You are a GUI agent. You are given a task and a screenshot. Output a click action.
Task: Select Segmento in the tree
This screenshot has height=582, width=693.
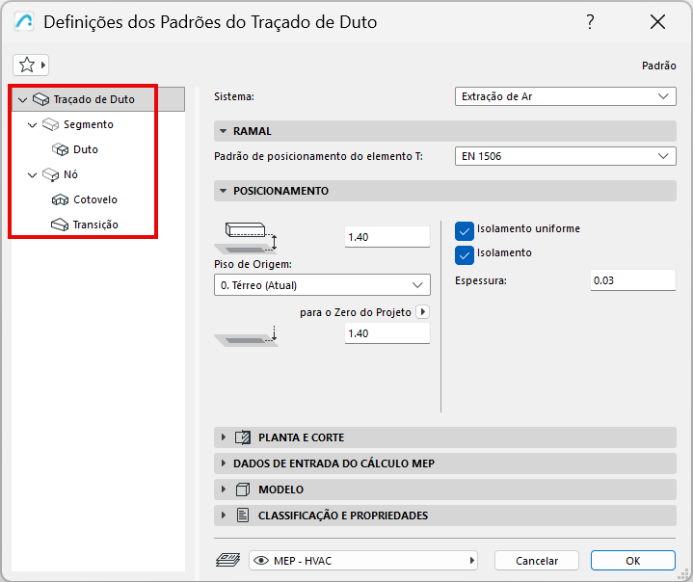89,124
